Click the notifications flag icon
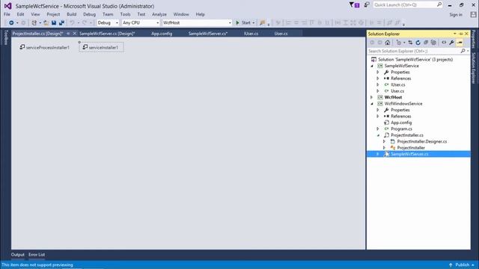Viewport: 479px width, 269px height. (354, 5)
